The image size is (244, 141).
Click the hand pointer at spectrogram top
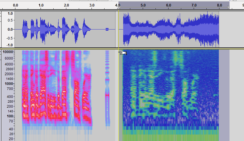123,53
